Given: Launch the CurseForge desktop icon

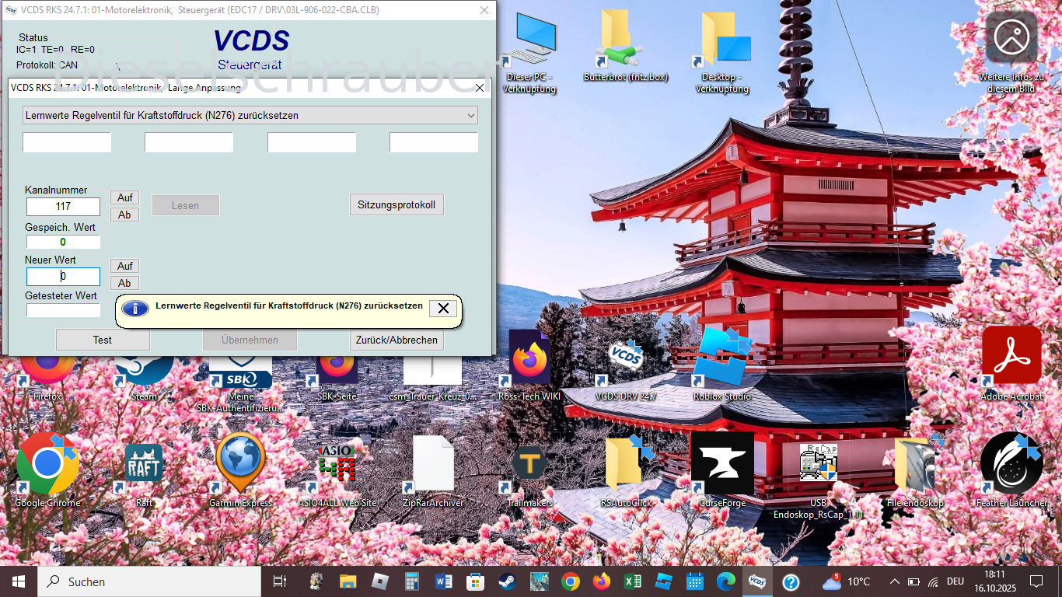Looking at the screenshot, I should (722, 465).
